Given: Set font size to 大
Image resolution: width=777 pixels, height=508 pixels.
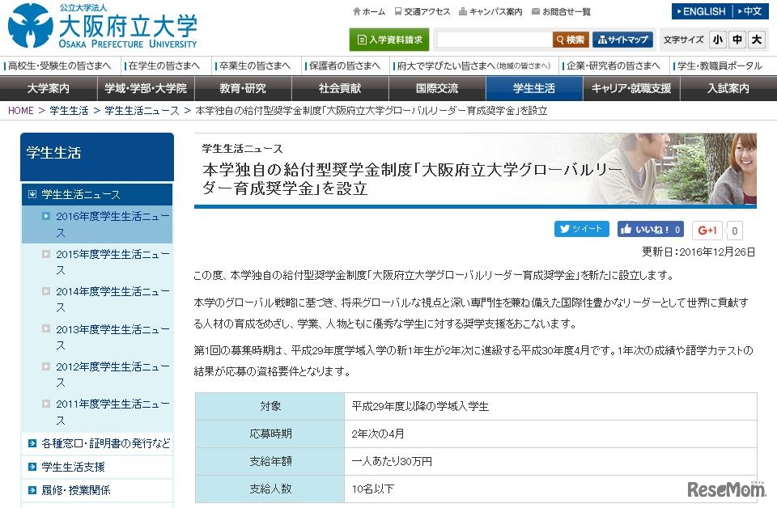Looking at the screenshot, I should pos(757,40).
